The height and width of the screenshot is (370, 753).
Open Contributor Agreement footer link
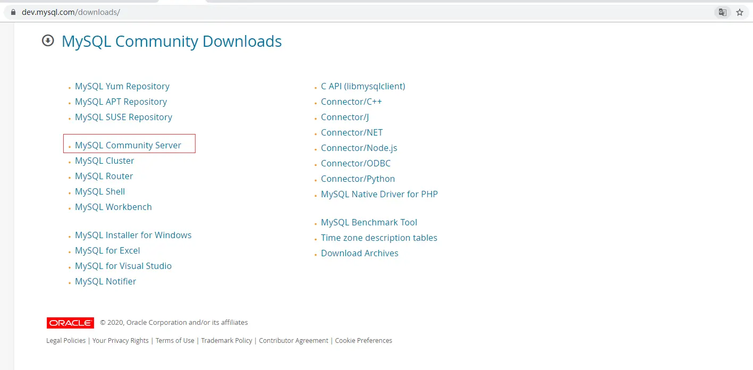293,340
